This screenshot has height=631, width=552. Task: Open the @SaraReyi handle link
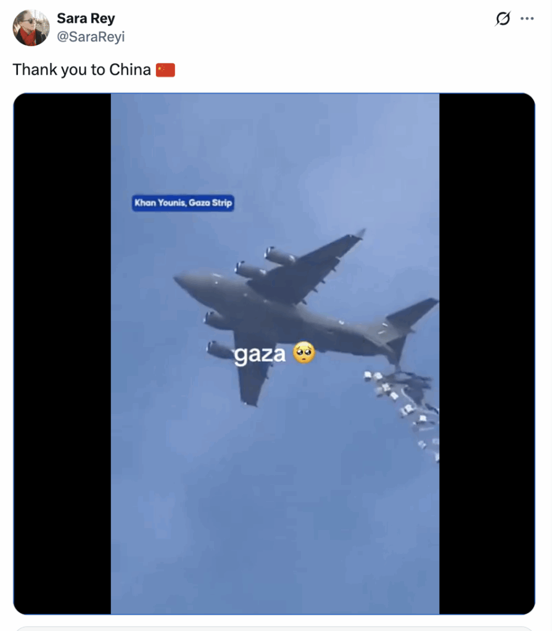tap(91, 36)
